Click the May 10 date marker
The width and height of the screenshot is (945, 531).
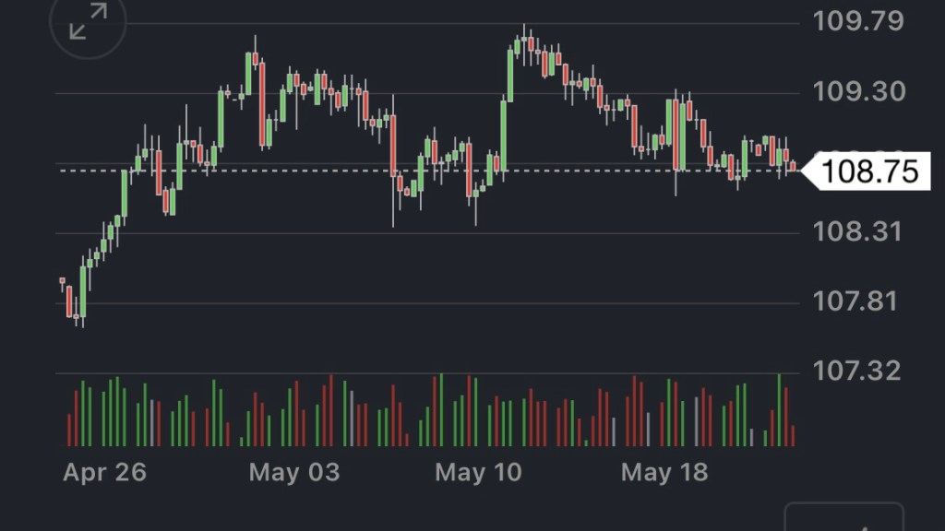click(478, 473)
